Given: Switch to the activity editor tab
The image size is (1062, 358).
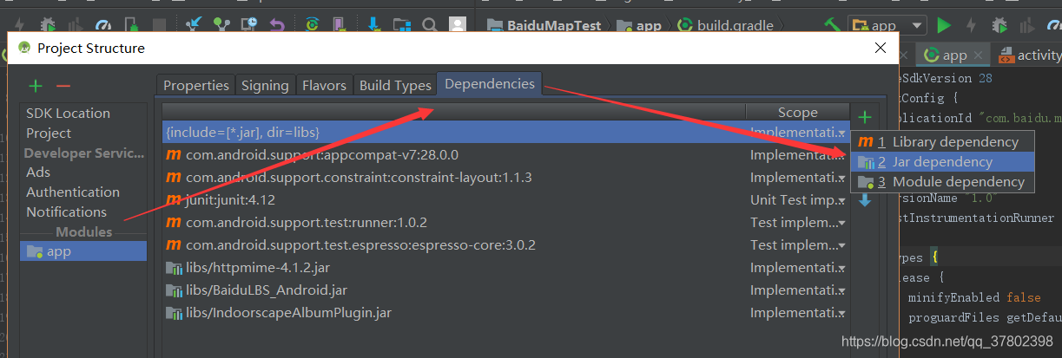Looking at the screenshot, I should pyautogui.click(x=1030, y=55).
